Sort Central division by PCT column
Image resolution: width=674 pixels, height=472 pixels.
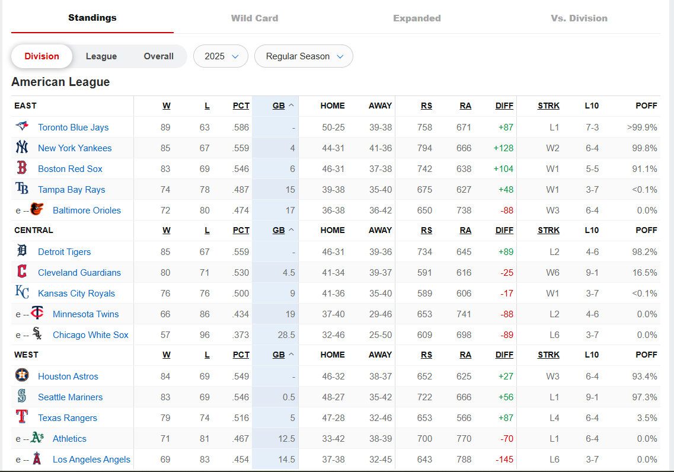(241, 231)
